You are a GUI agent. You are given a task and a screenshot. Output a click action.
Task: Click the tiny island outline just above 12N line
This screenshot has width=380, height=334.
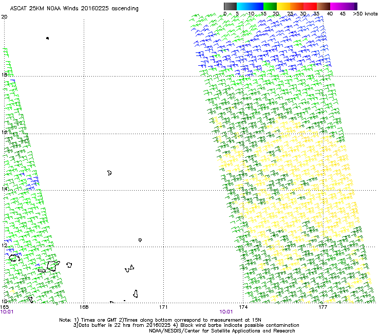[140, 240]
